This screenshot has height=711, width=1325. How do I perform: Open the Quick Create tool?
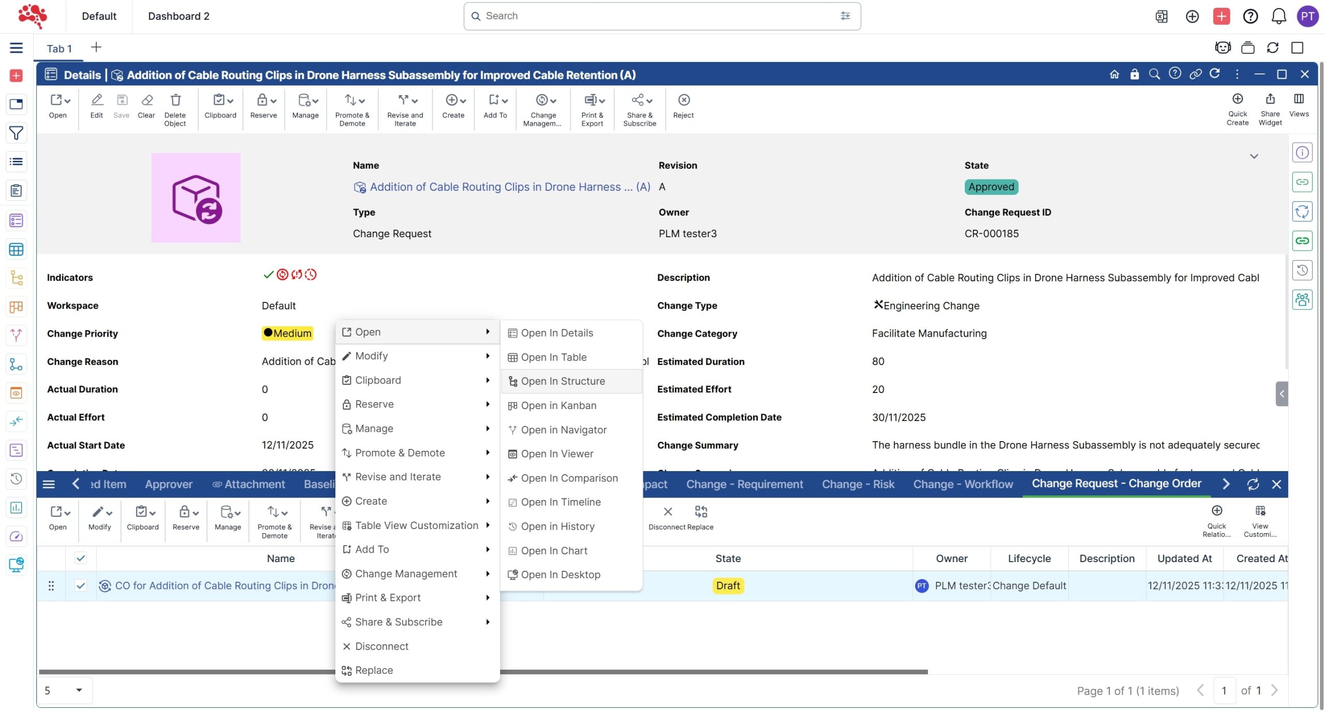pyautogui.click(x=1237, y=99)
